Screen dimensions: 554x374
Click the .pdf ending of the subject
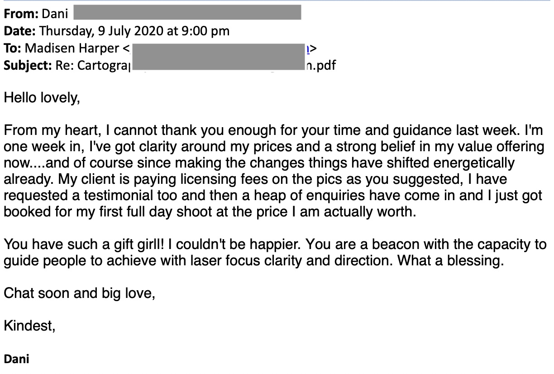(322, 66)
